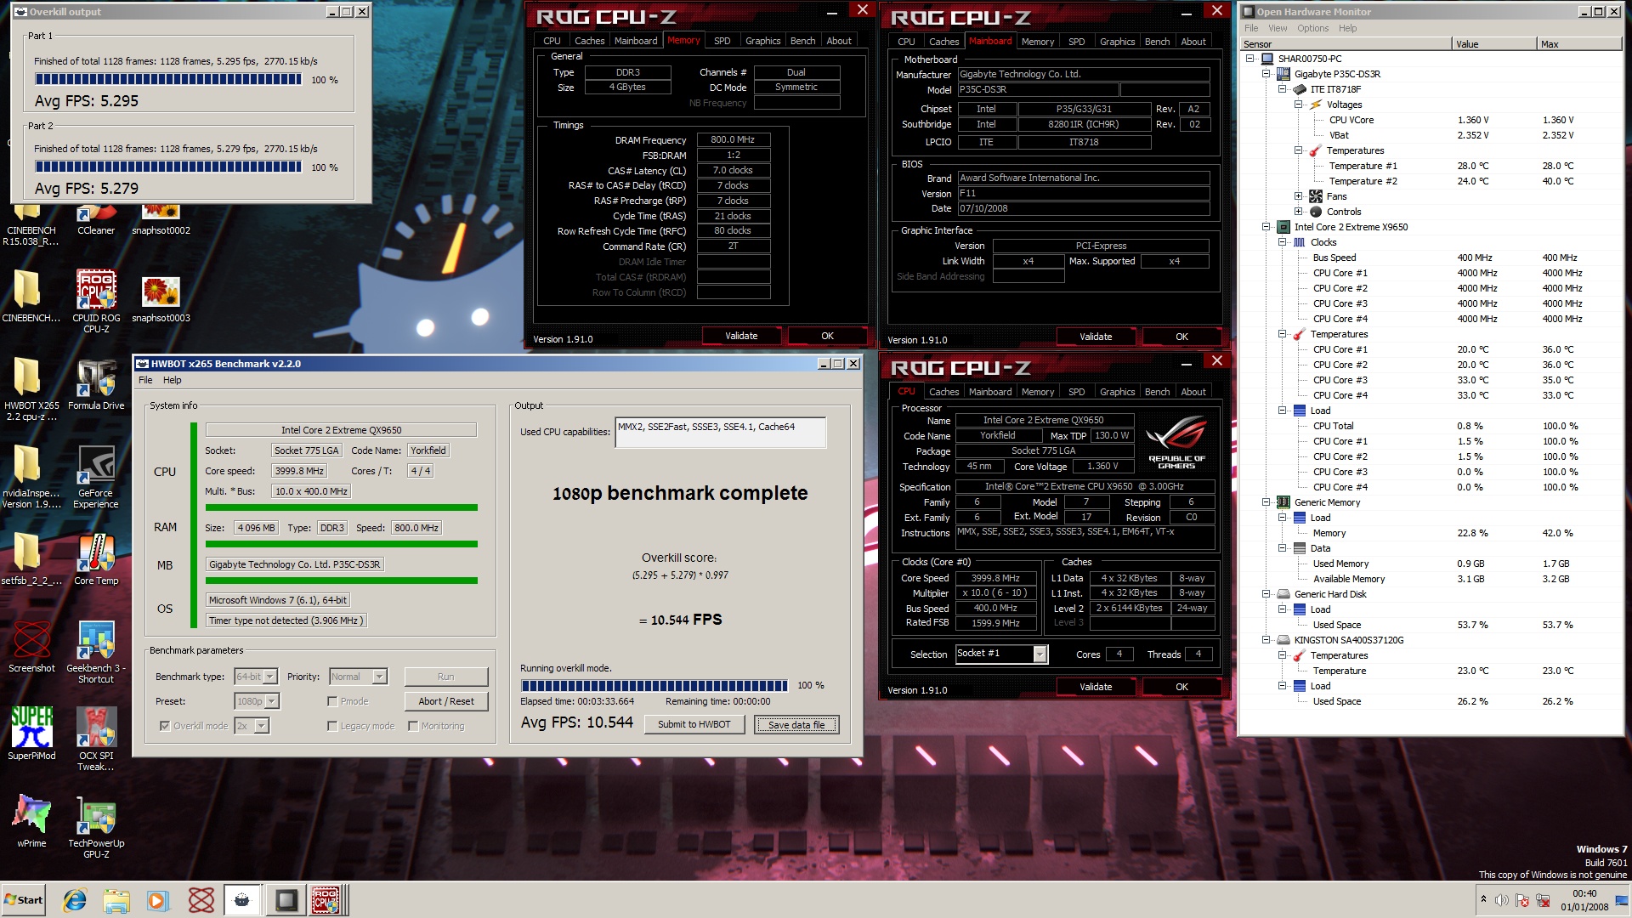Click OK in the Mainboard CPU-Z window
This screenshot has width=1632, height=918.
tap(1181, 337)
